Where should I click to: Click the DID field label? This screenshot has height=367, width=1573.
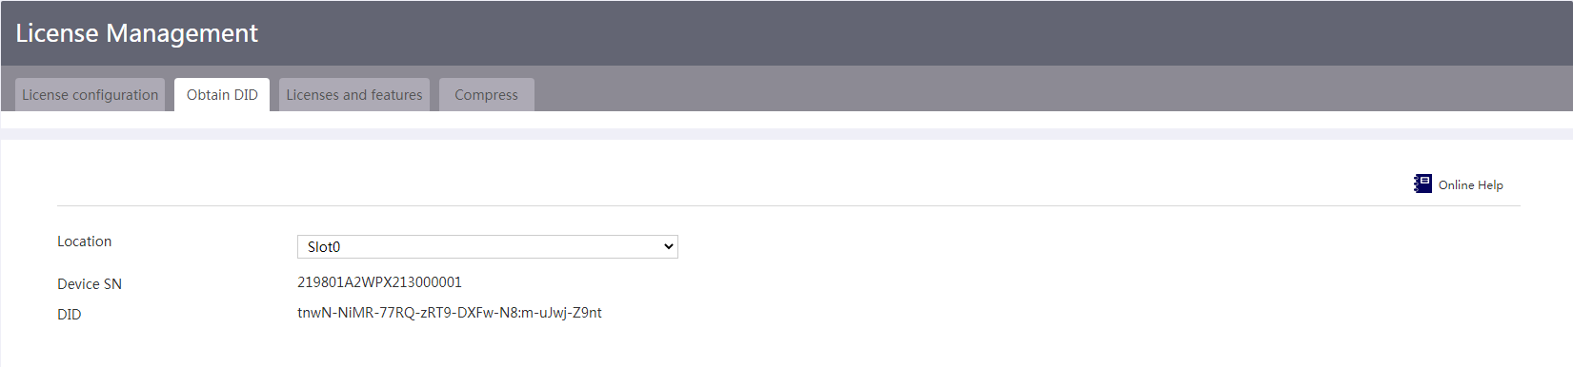[70, 315]
